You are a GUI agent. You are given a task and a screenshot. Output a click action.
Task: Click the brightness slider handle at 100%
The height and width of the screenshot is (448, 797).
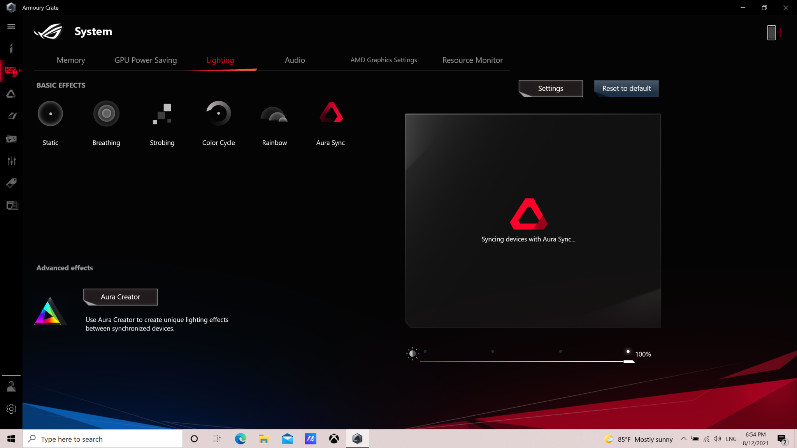click(x=629, y=361)
